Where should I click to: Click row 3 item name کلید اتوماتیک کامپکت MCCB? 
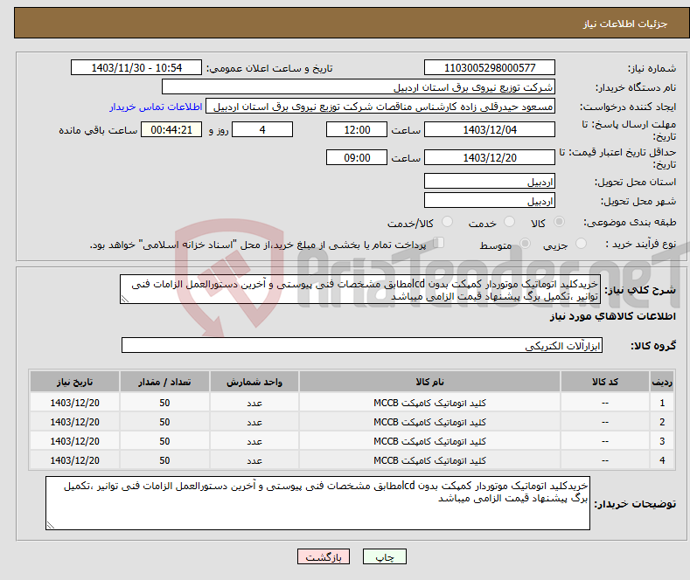click(x=429, y=441)
